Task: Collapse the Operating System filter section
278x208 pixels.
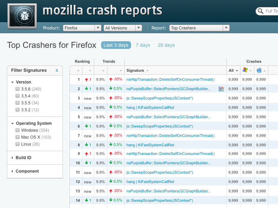Action: pos(13,123)
